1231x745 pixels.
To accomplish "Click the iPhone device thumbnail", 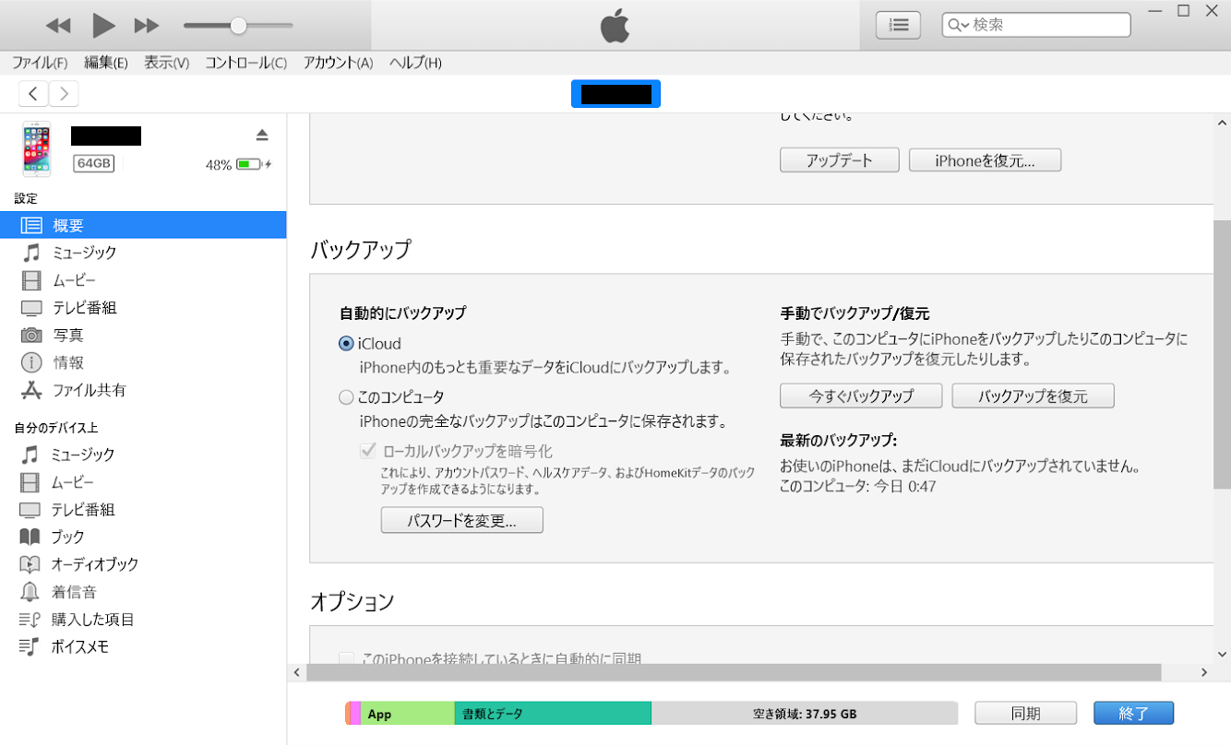I will click(37, 148).
